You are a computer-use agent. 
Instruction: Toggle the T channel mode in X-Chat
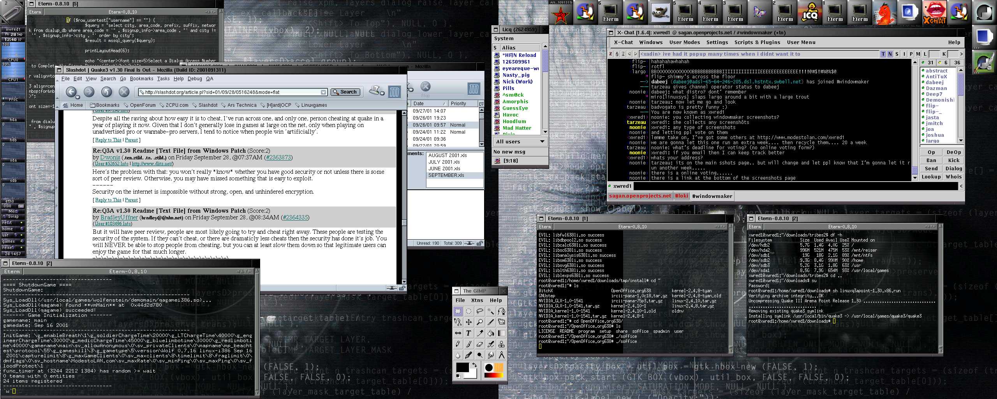tap(883, 54)
